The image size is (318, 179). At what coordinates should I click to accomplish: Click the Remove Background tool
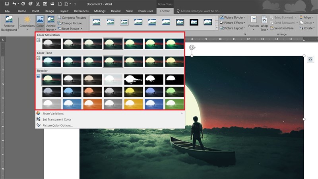coord(9,23)
